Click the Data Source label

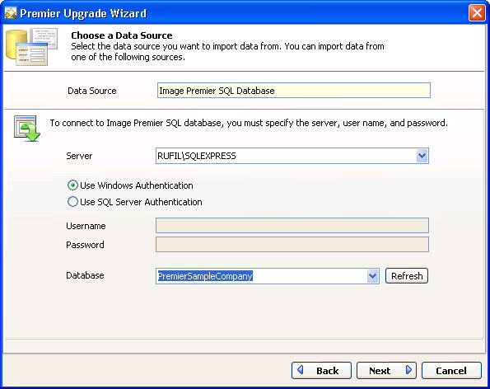click(x=92, y=91)
